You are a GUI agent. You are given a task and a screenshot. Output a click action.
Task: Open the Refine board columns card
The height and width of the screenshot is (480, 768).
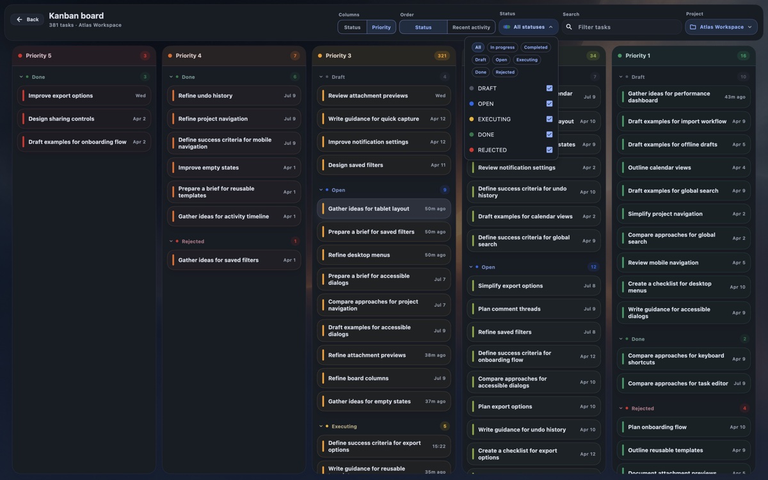(383, 378)
